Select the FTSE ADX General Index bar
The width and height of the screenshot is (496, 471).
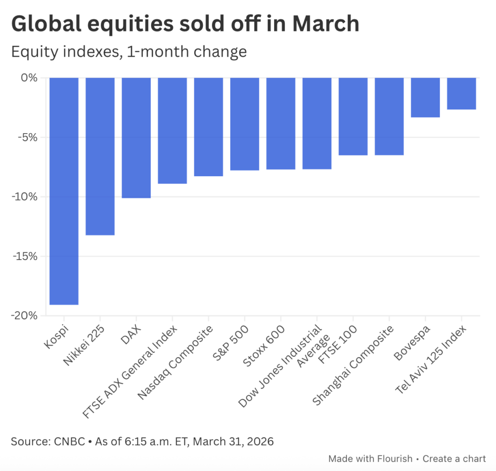tap(172, 130)
